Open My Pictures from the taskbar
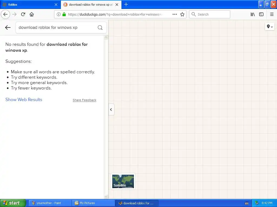 93,203
